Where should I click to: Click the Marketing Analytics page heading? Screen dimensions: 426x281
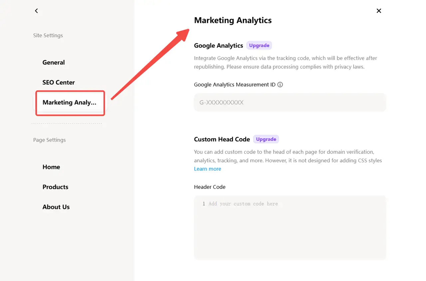pos(233,20)
